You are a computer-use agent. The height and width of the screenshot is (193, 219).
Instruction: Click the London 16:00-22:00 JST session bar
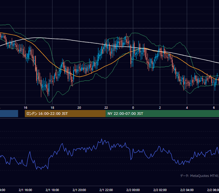tap(65, 114)
